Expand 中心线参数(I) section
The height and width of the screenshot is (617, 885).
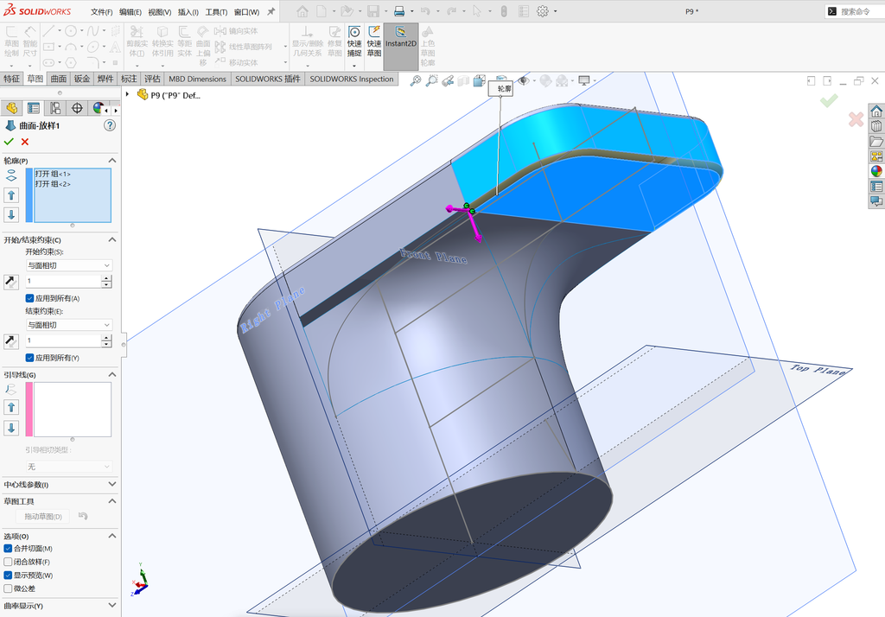coord(111,484)
